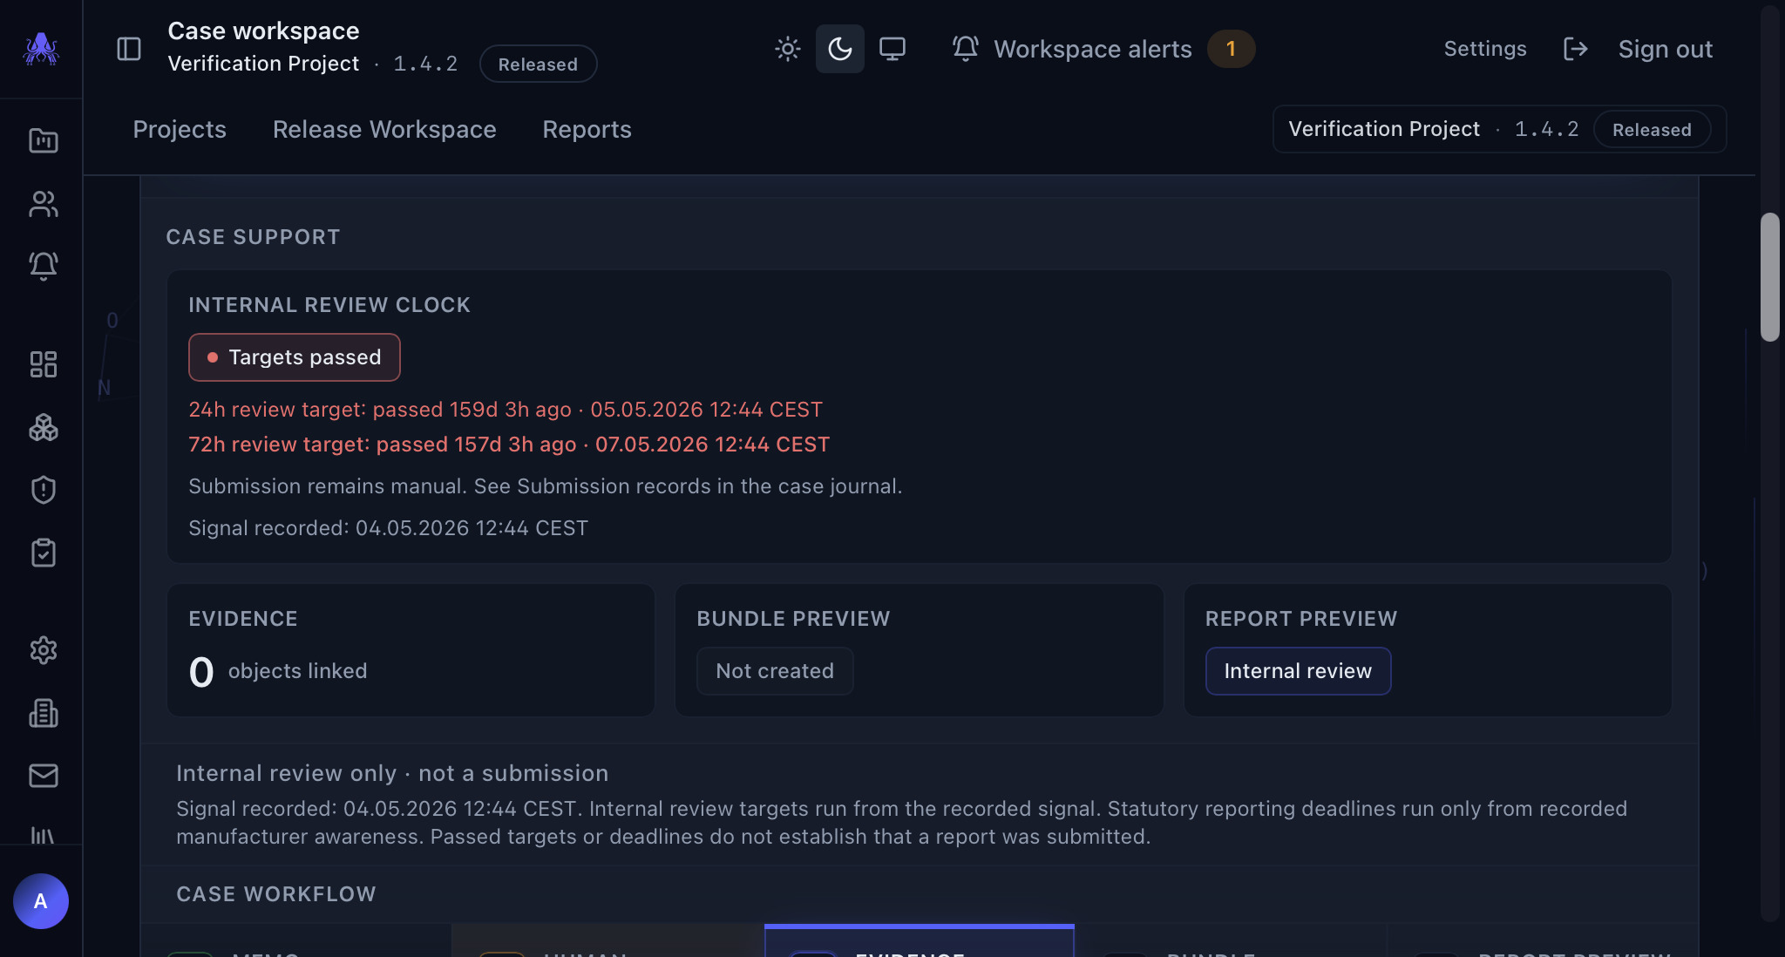This screenshot has height=957, width=1785.
Task: Toggle the sidebar panel icon
Action: pos(129,49)
